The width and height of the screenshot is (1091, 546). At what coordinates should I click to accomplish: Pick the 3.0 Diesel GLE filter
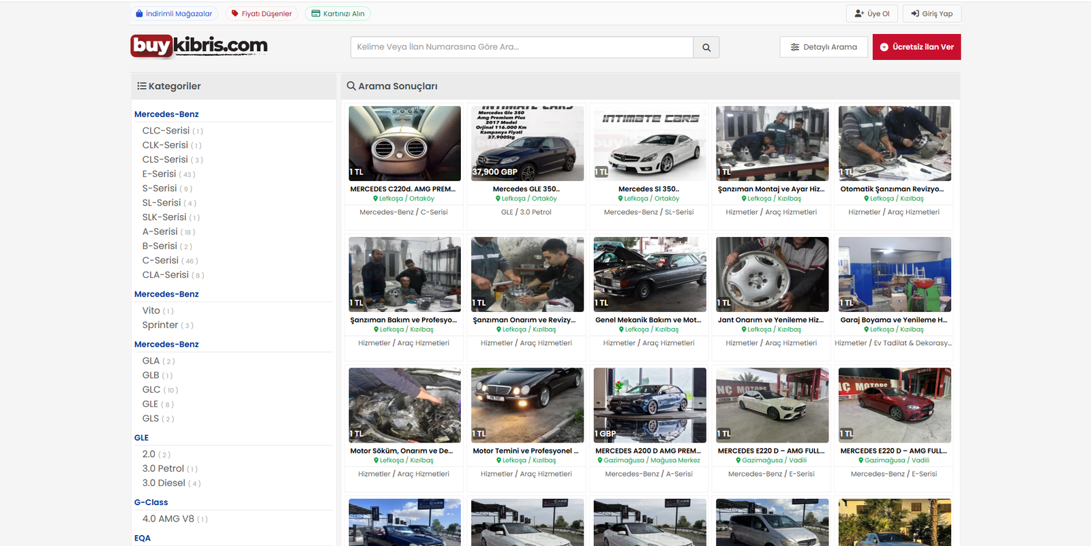tap(164, 483)
